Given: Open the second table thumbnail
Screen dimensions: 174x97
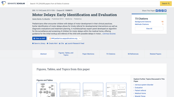Looking at the screenshot, I should [70, 90].
